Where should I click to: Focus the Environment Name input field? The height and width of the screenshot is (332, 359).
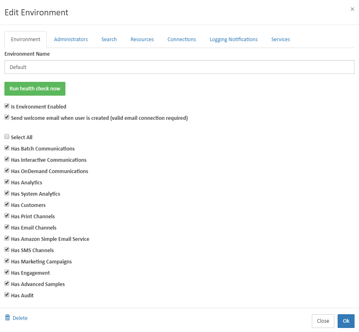point(179,67)
